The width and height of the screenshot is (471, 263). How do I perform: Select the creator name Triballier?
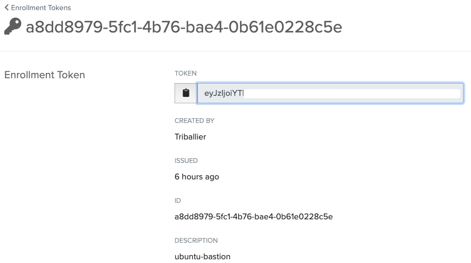[190, 137]
